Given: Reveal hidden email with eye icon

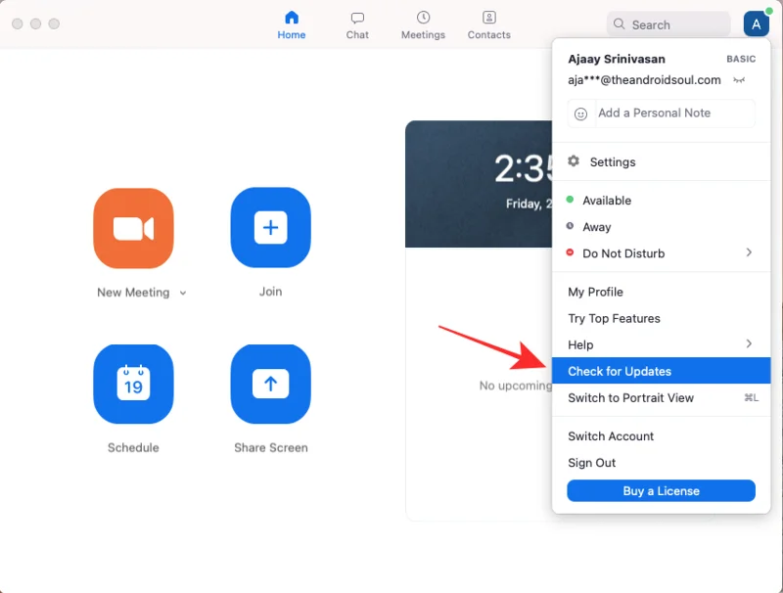Looking at the screenshot, I should click(x=740, y=80).
